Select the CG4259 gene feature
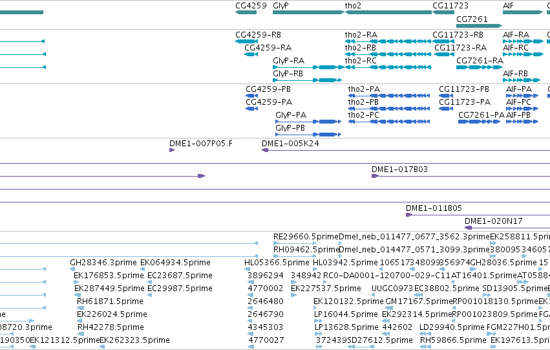 pos(246,12)
